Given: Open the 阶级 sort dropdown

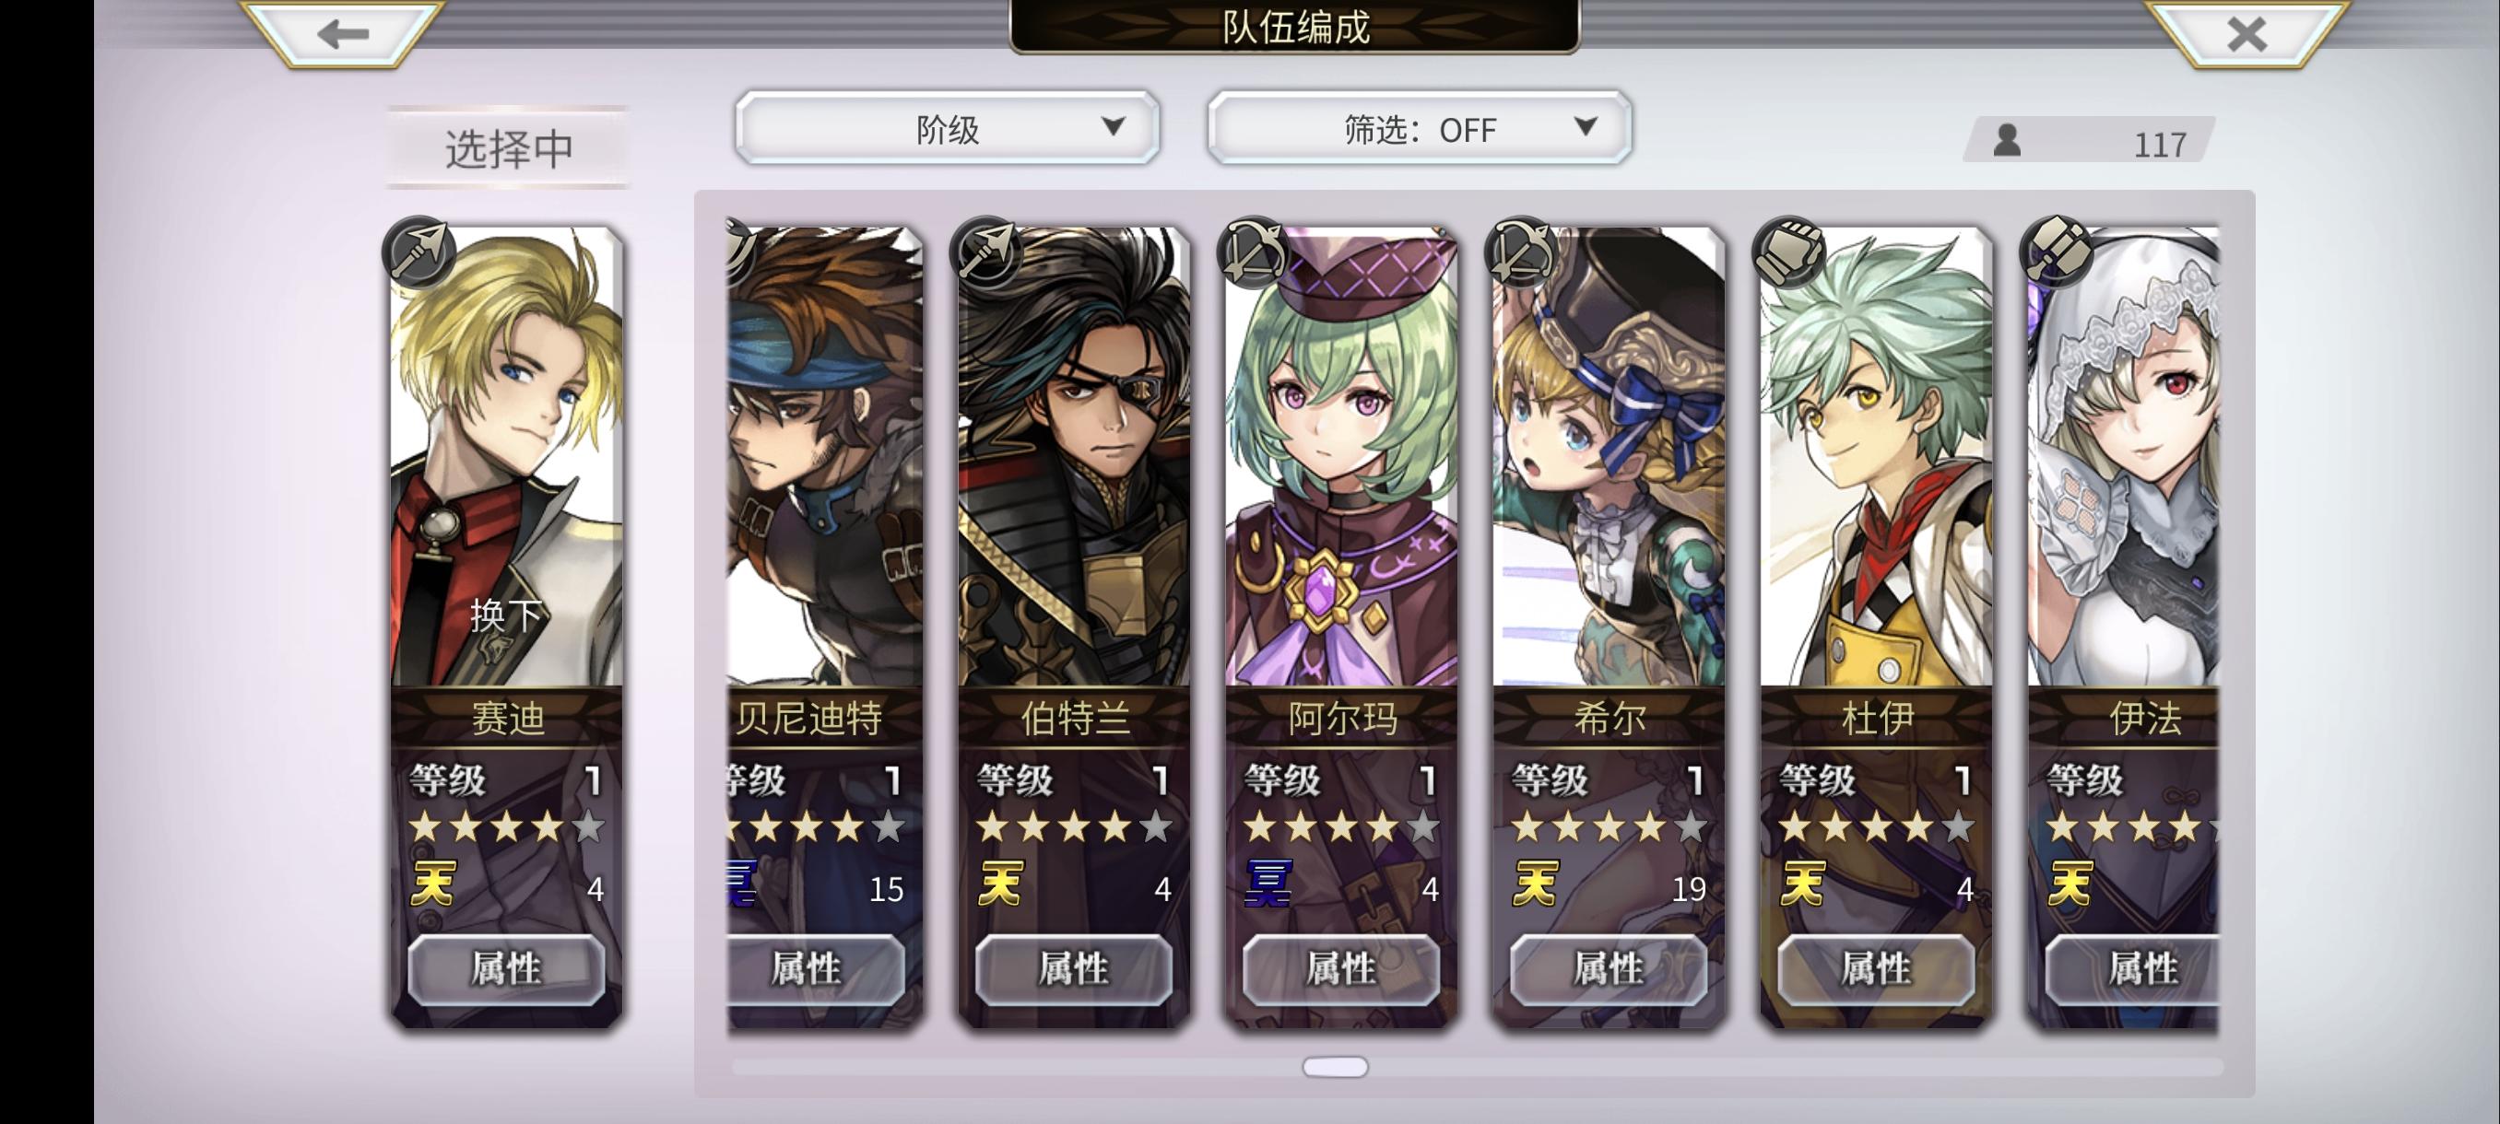Looking at the screenshot, I should [948, 128].
